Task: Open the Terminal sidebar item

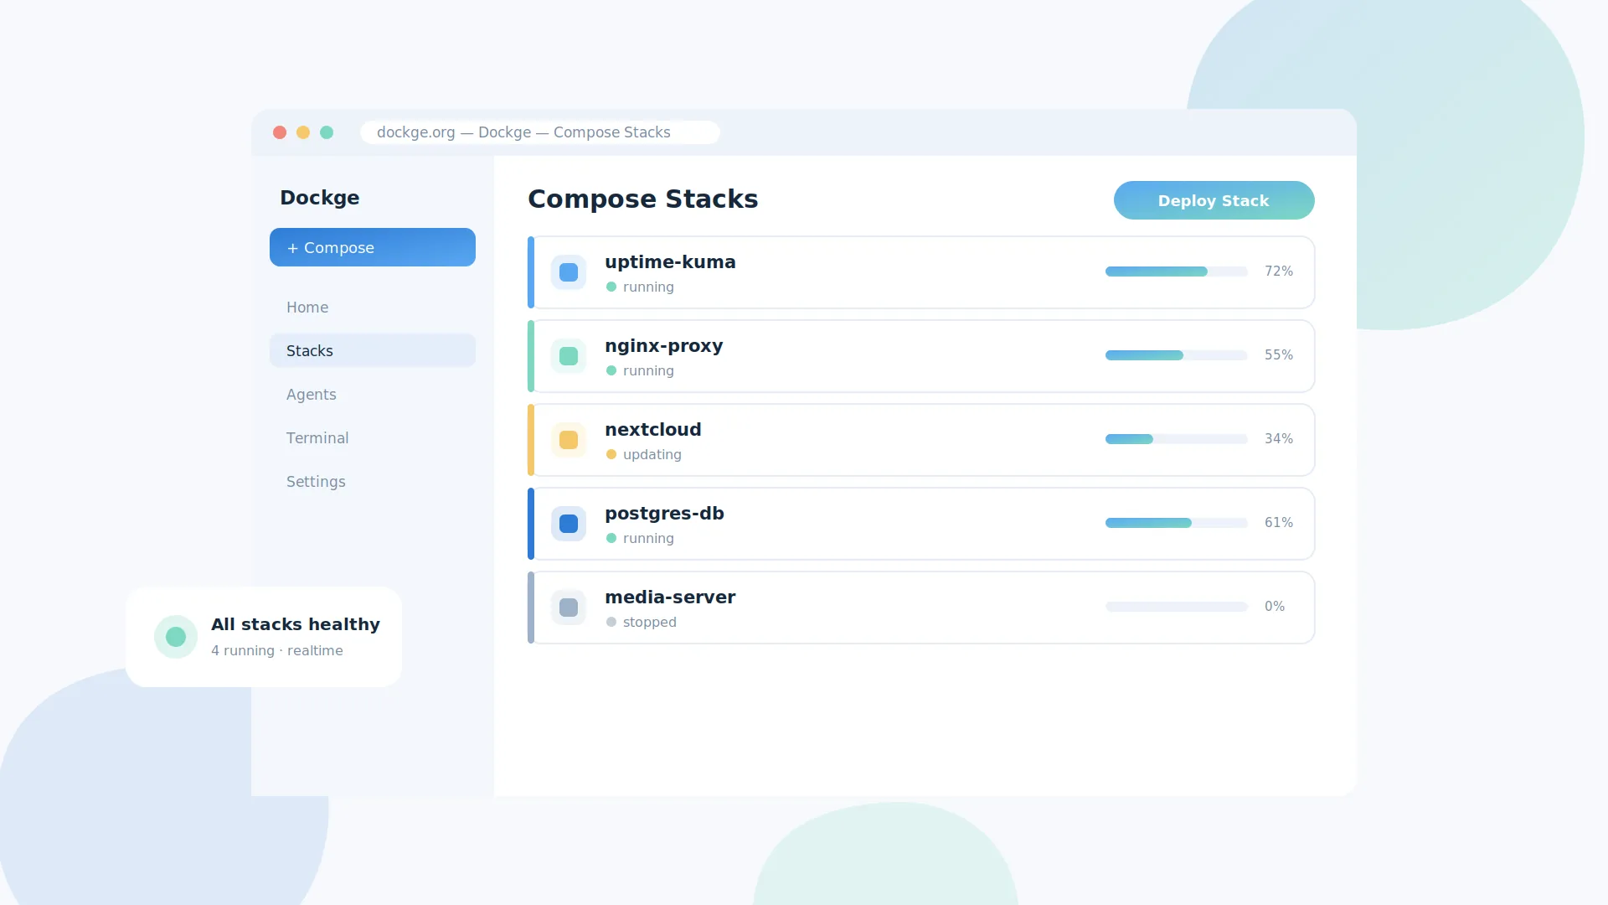Action: click(x=373, y=438)
